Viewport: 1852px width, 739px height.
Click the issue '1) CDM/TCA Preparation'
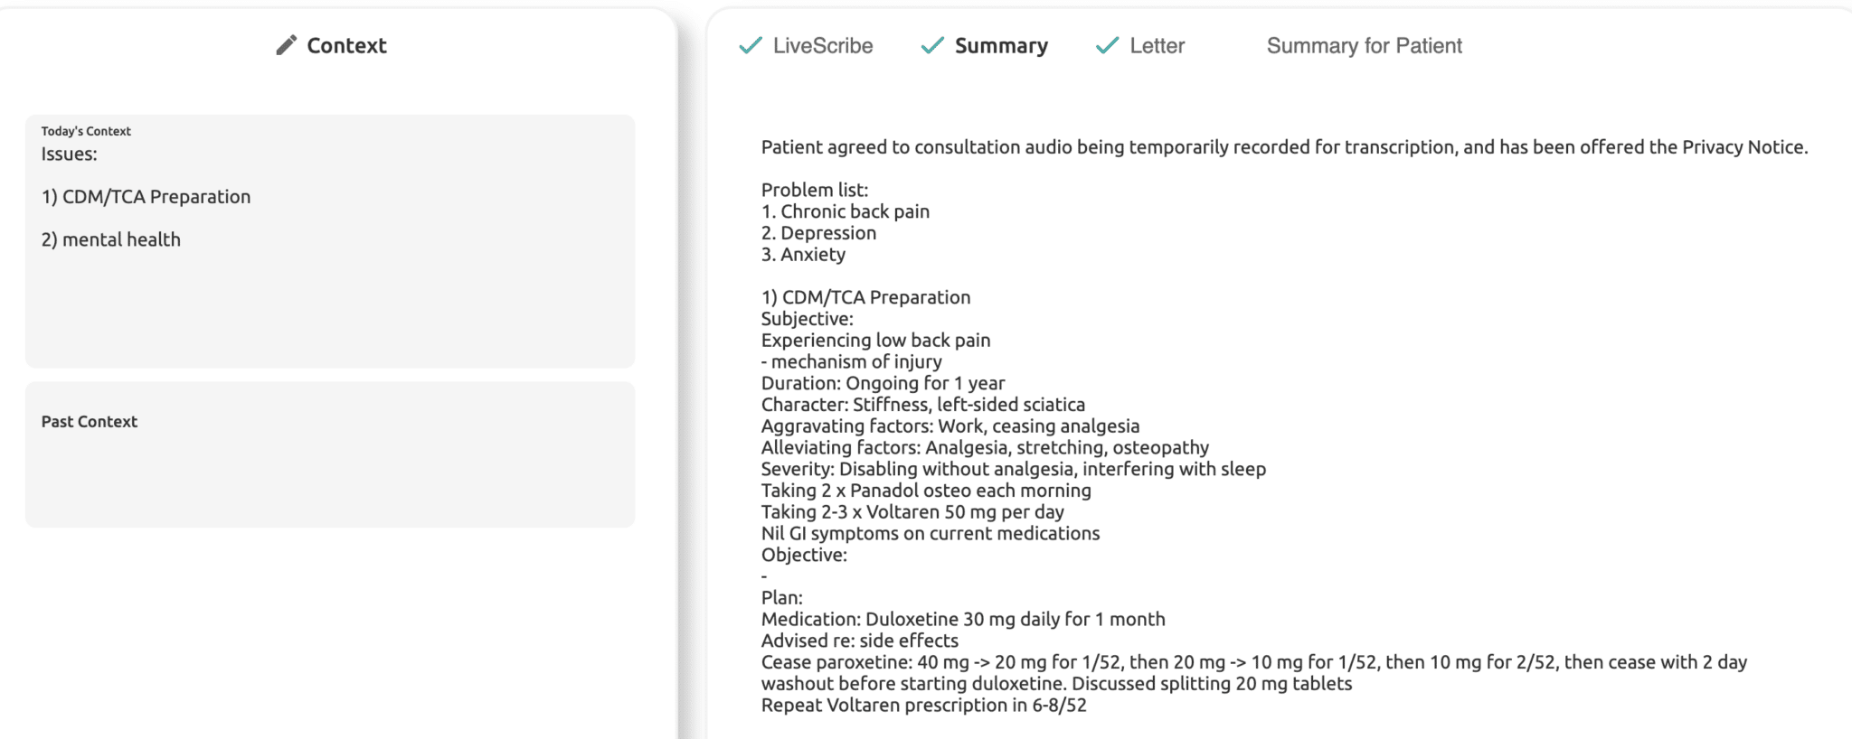[146, 196]
